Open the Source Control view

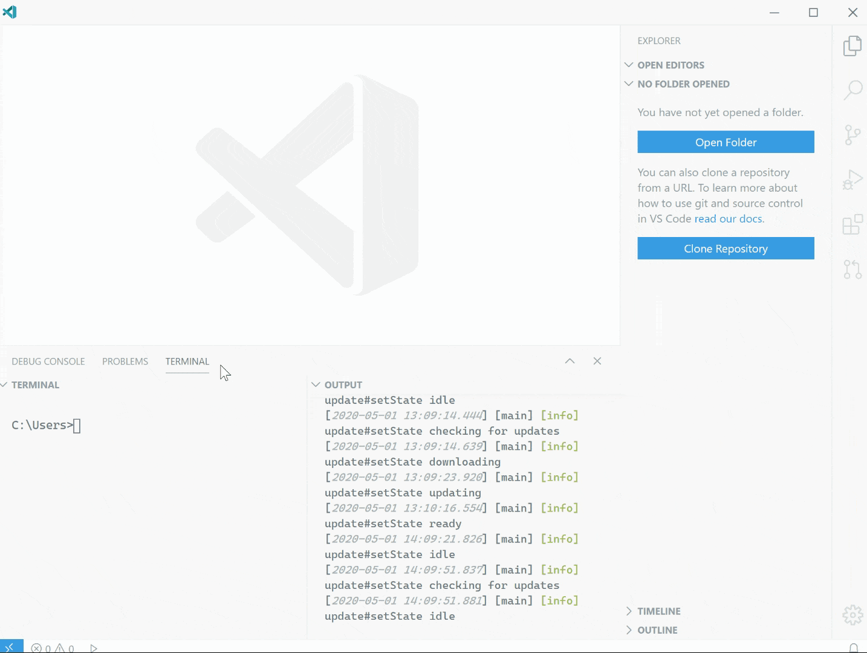pyautogui.click(x=852, y=135)
